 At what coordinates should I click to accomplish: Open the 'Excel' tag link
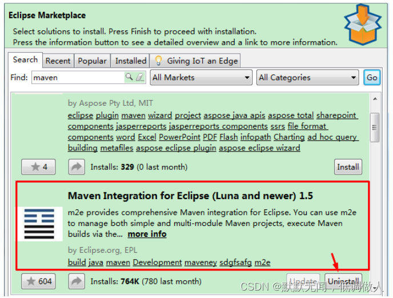pyautogui.click(x=147, y=137)
